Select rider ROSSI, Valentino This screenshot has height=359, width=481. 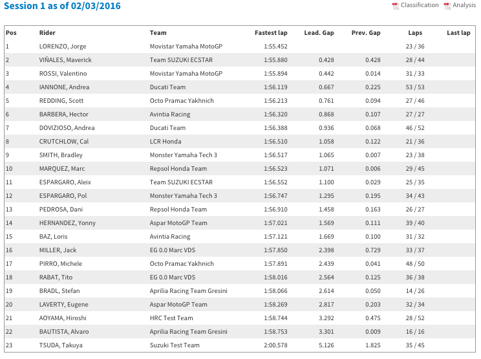click(x=63, y=74)
